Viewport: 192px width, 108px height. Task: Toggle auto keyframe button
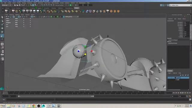point(187,96)
